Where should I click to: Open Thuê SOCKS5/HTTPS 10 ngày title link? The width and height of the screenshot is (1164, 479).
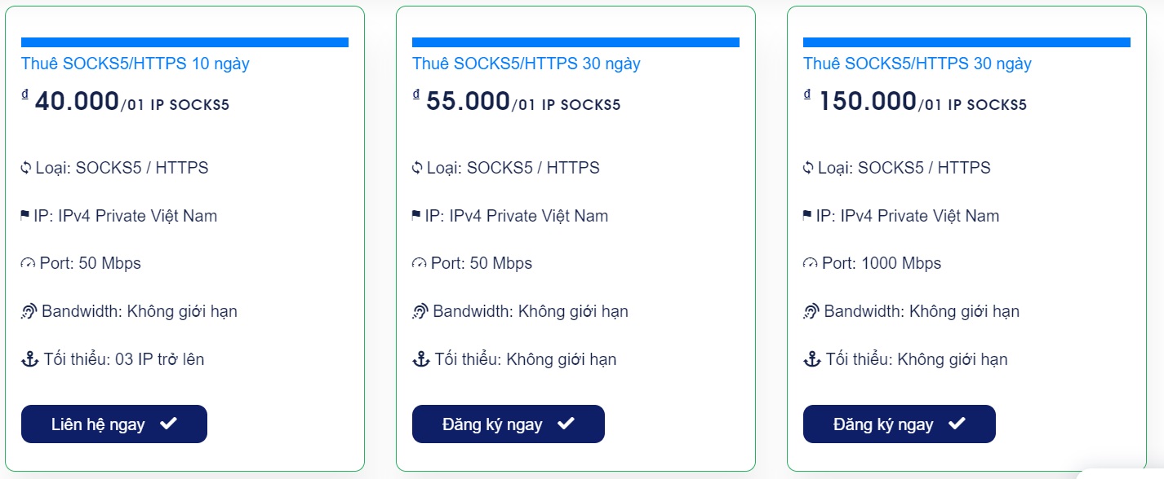tap(134, 64)
